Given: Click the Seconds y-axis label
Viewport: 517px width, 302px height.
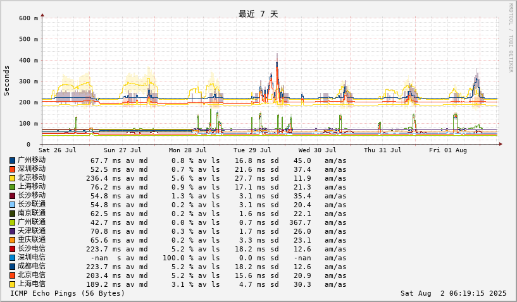Looking at the screenshot, I should pos(6,81).
